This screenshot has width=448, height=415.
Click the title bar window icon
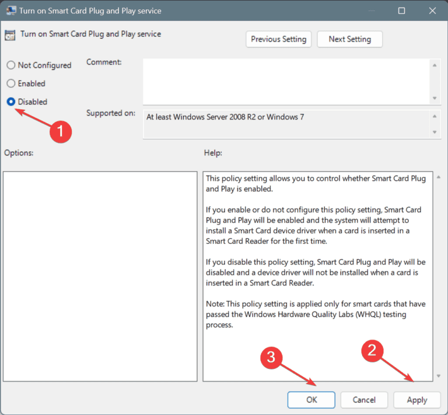tap(11, 11)
